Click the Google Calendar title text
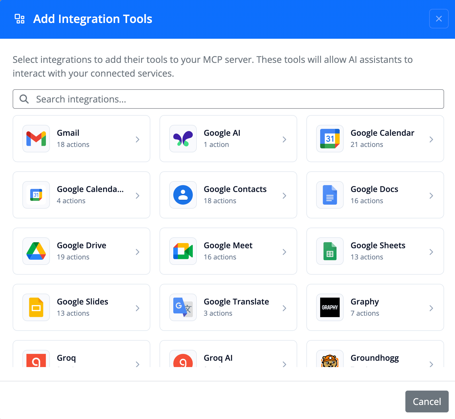 (382, 133)
